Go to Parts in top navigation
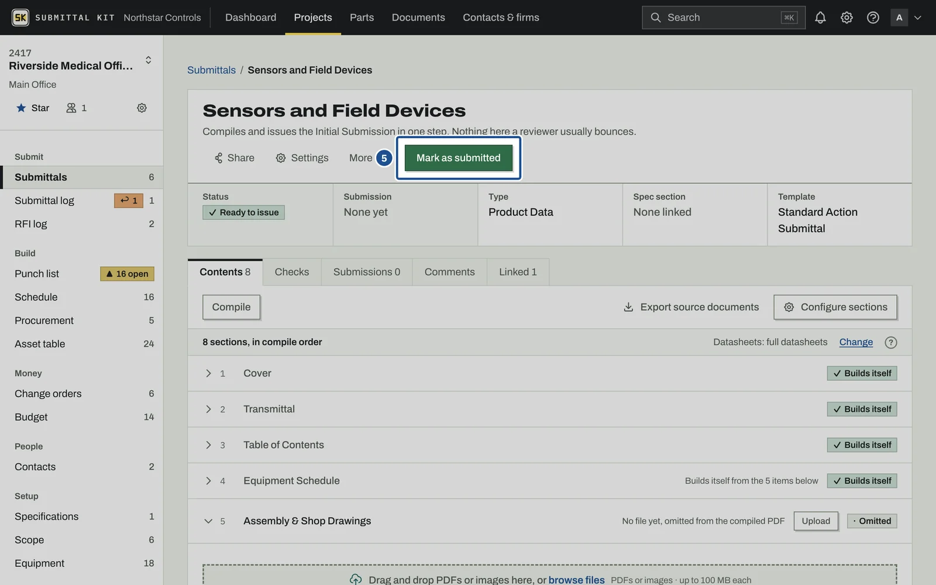936x585 pixels. click(362, 18)
